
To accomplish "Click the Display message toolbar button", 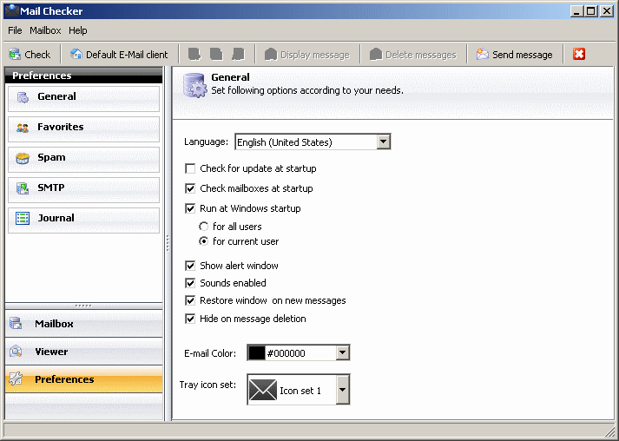I will pos(307,54).
